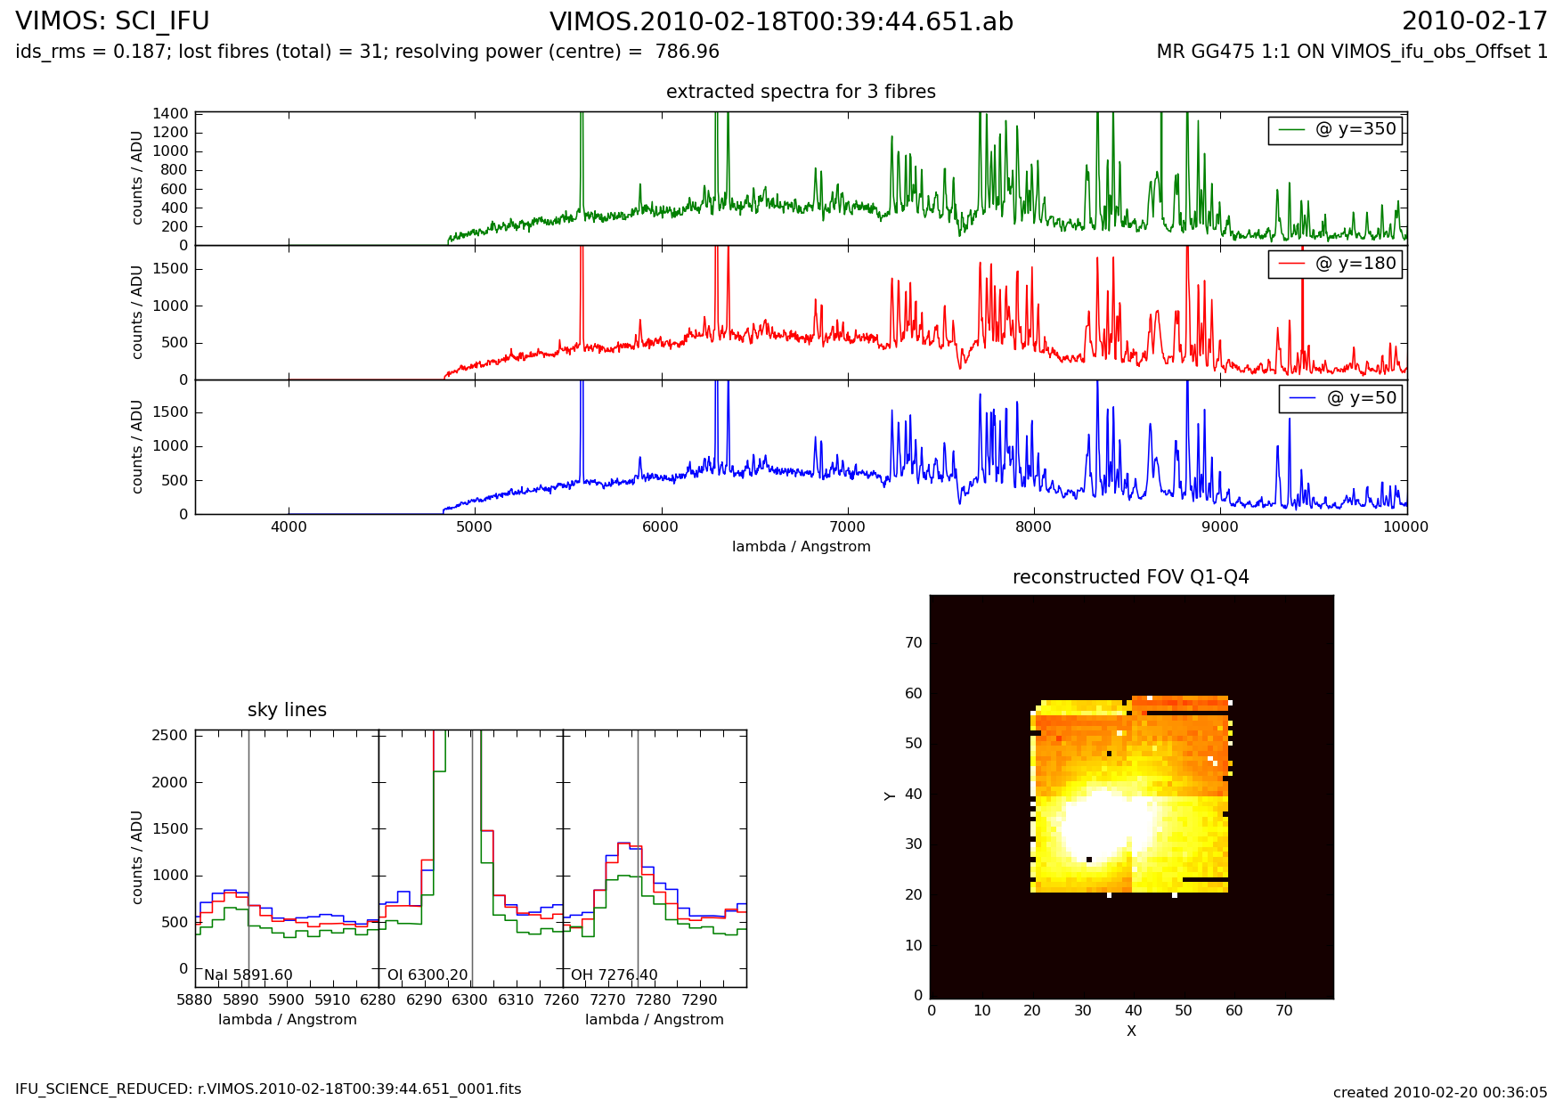Click the red legend entry '@ y=180'
The image size is (1563, 1109).
1335,265
